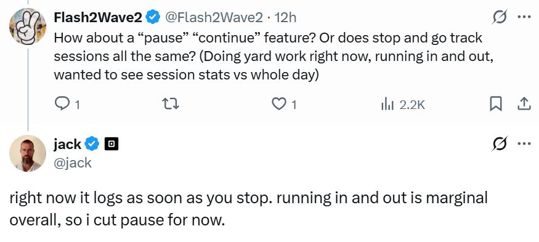Open the @Flash2Wave2 handle link
Viewport: 539px width, 242px height.
[x=214, y=17]
